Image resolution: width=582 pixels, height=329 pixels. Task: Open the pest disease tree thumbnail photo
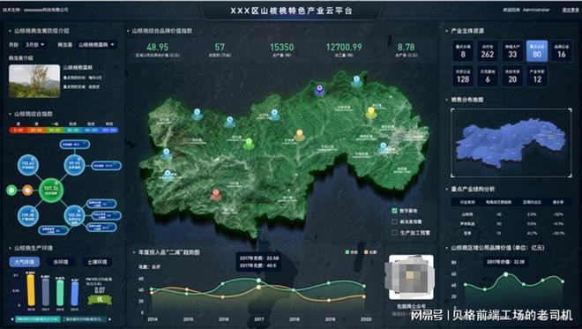point(34,81)
